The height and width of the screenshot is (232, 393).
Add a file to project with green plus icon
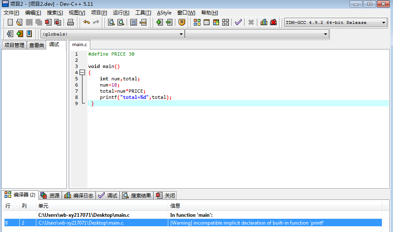159,22
